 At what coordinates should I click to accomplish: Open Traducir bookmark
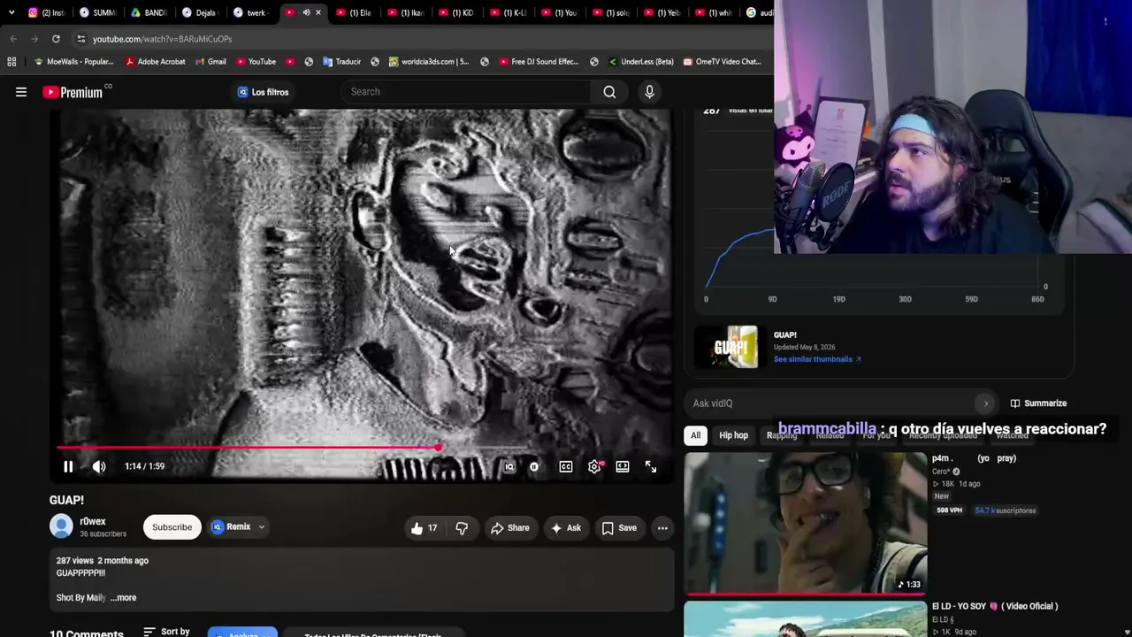pyautogui.click(x=341, y=62)
